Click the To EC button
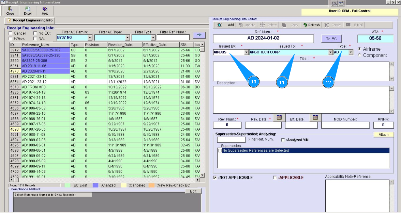This screenshot has height=214, width=401. 331,38
